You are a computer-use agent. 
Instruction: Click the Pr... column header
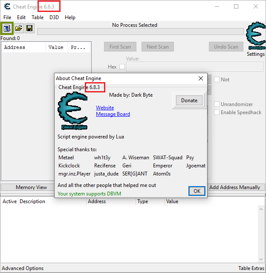click(x=79, y=47)
